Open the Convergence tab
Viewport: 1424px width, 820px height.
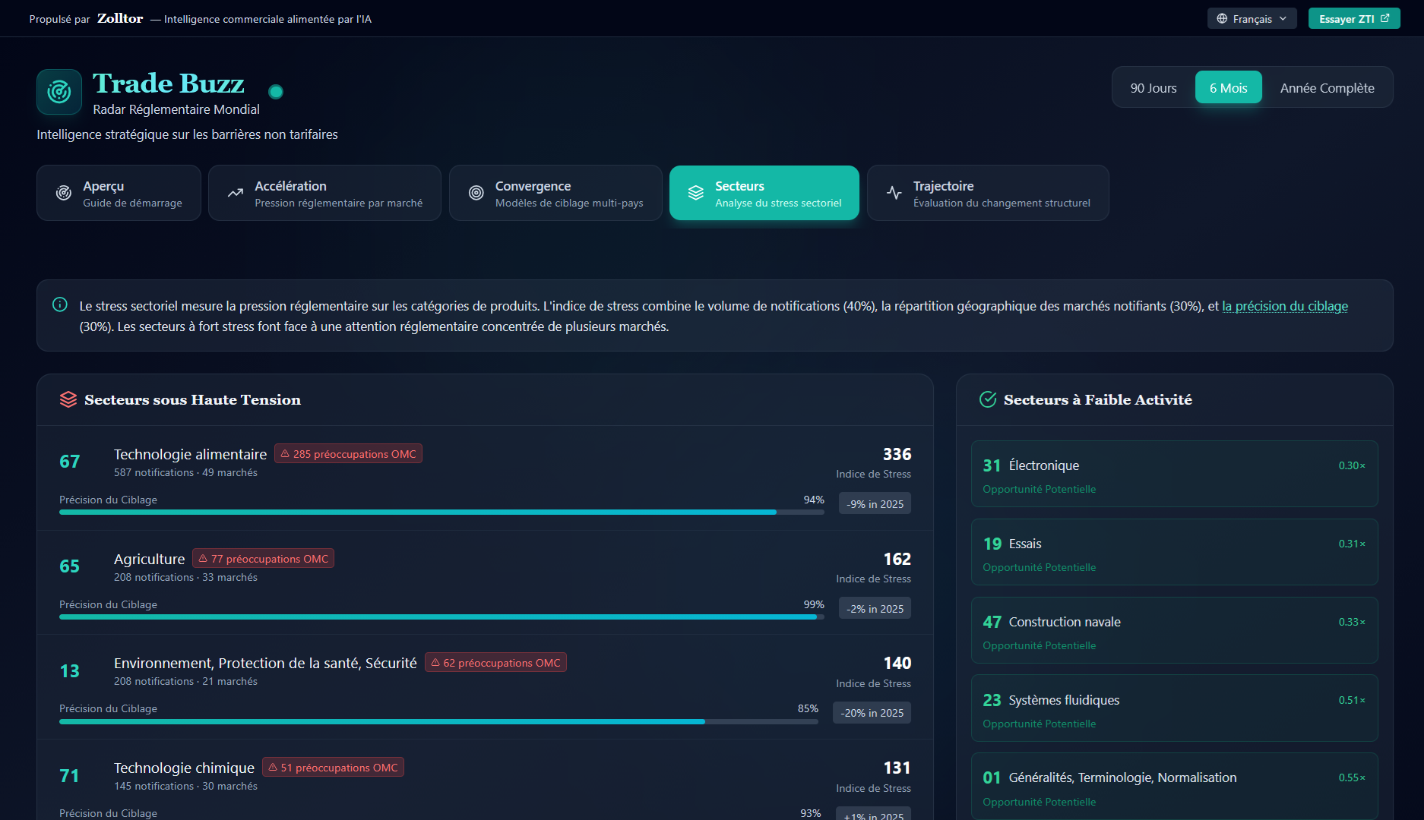(555, 193)
